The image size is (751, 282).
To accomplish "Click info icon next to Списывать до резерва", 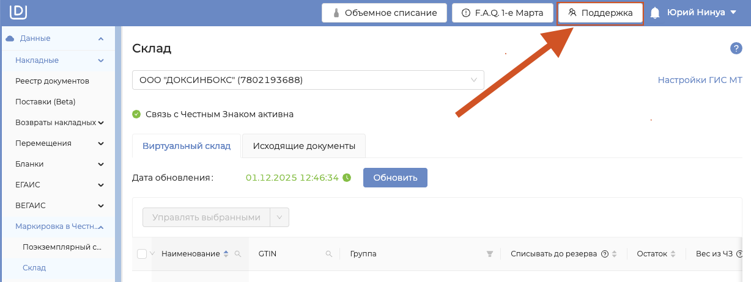I will click(x=604, y=254).
